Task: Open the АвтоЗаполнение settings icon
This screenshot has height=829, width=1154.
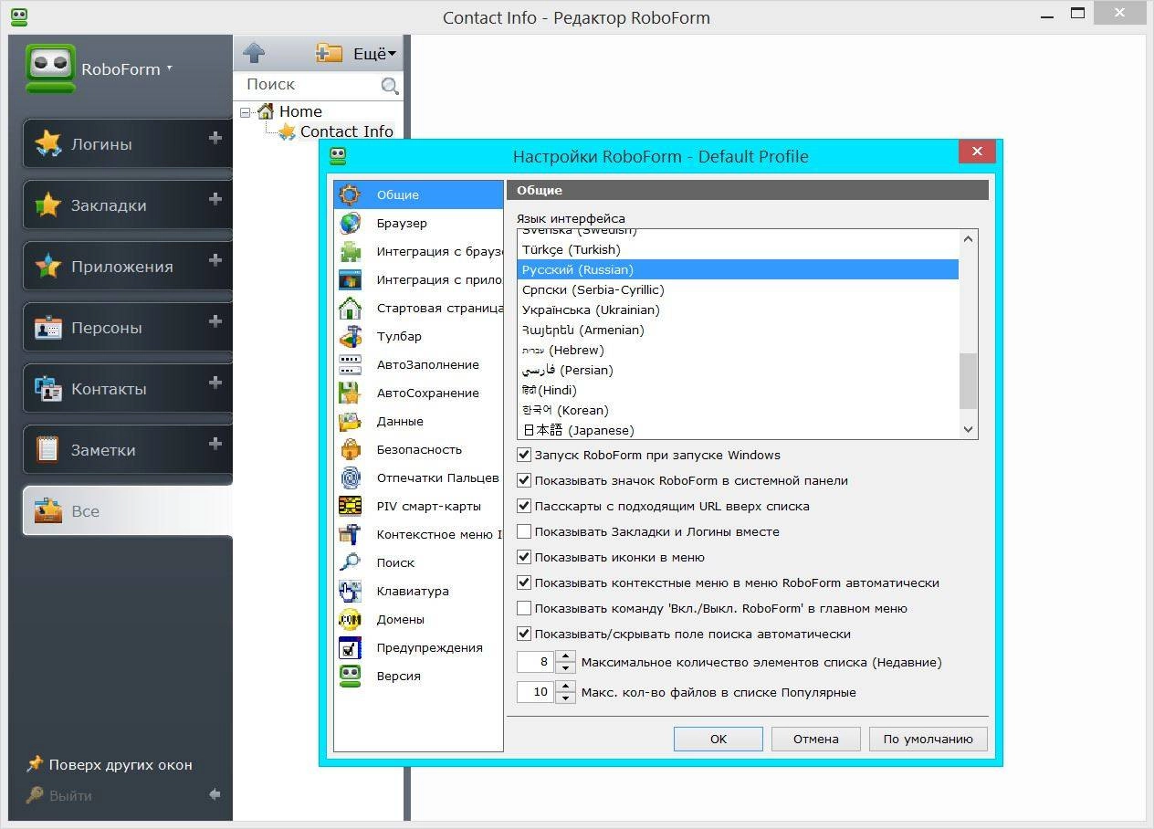Action: click(x=350, y=364)
